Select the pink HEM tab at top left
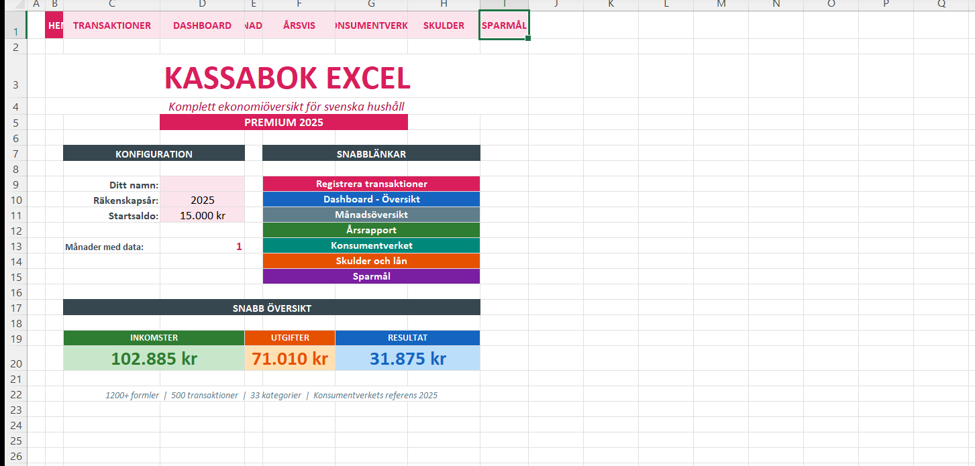The image size is (975, 466). pyautogui.click(x=54, y=25)
